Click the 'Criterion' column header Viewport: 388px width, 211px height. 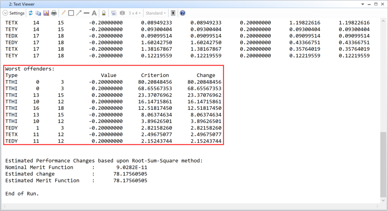155,75
